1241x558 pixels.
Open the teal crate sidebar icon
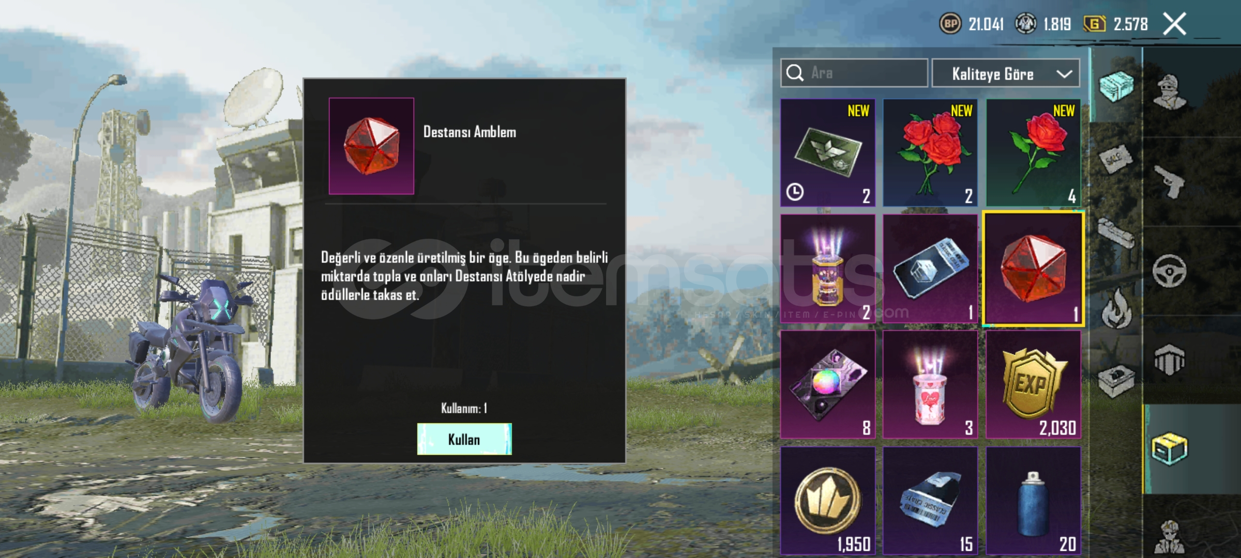point(1116,86)
